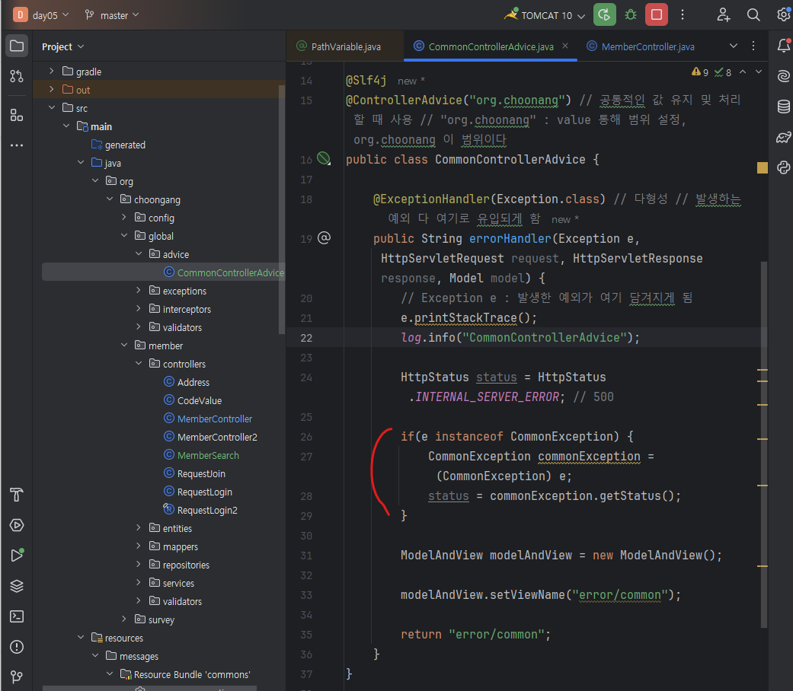This screenshot has height=691, width=793.
Task: Expand the exceptions package
Action: tap(139, 291)
